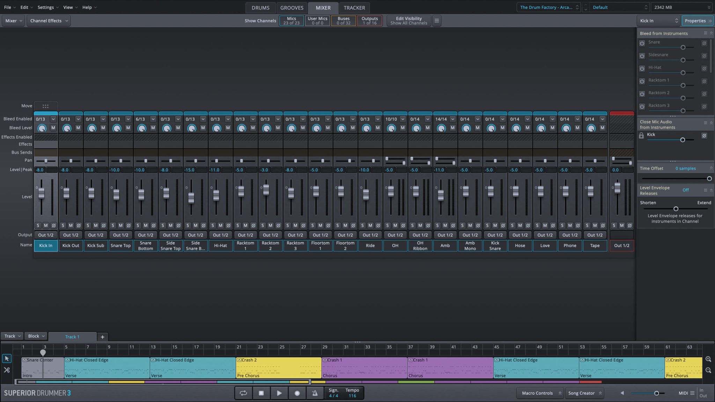Show the Buses channels
Viewport: 715px width, 402px height.
343,21
